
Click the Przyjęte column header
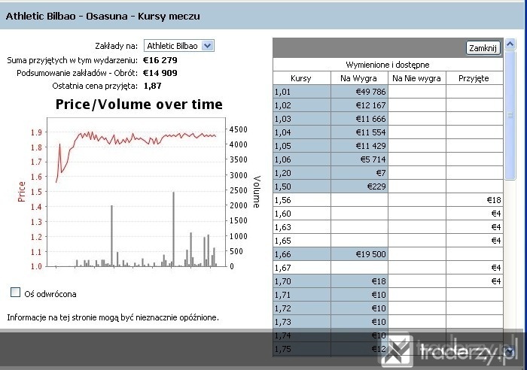click(474, 78)
